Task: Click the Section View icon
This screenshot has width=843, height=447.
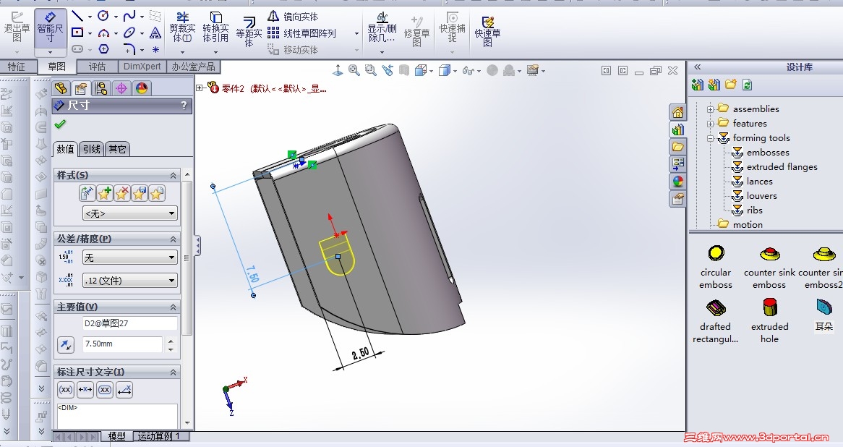Action: [403, 70]
